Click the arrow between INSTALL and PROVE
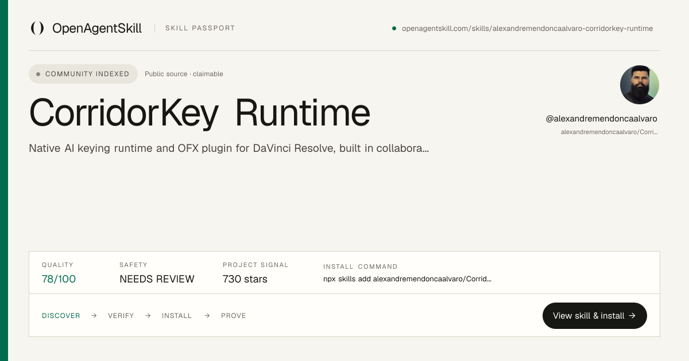Viewport: 689px width, 361px height. 207,316
